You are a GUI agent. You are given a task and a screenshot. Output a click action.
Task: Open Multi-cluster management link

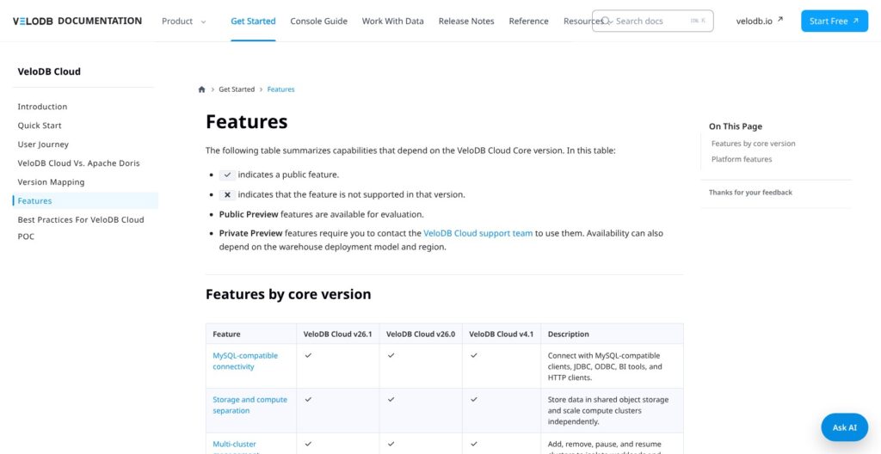pyautogui.click(x=237, y=448)
